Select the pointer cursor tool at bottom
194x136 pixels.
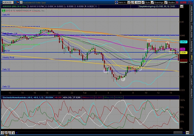point(13,133)
